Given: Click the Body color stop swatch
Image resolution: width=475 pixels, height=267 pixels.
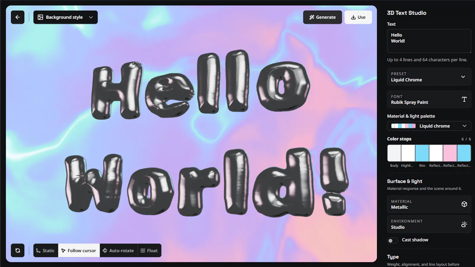Looking at the screenshot, I should (x=394, y=153).
